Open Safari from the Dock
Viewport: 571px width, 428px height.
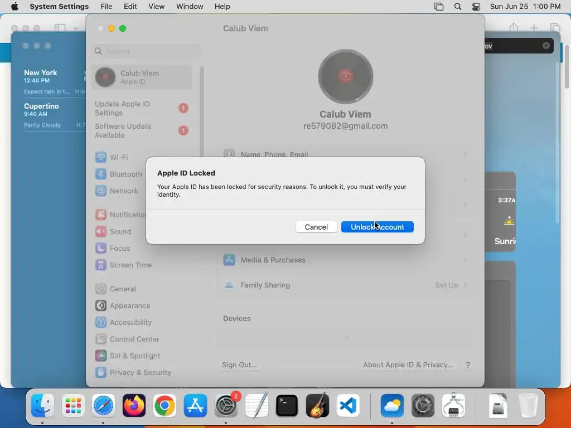click(103, 406)
